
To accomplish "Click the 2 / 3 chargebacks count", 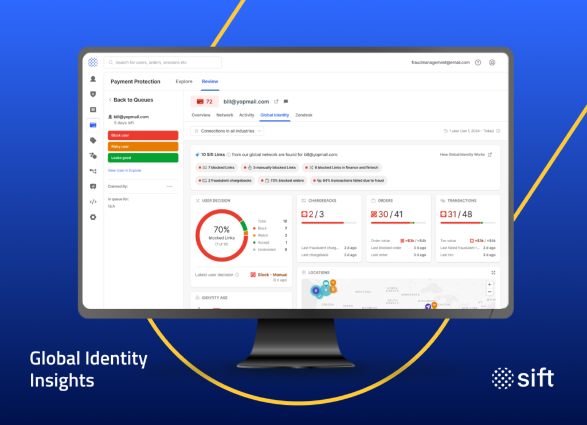I will pos(313,214).
